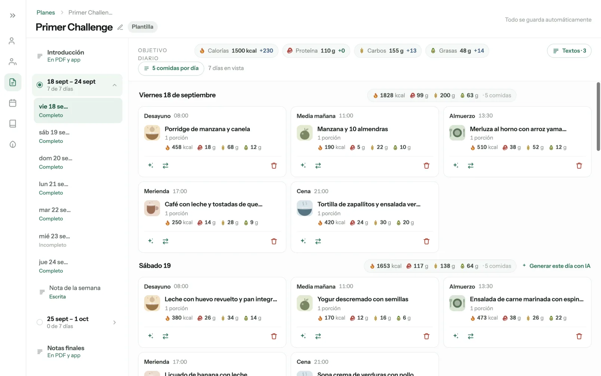The width and height of the screenshot is (601, 376).
Task: Expand the collapsed left navigation sidebar
Action: coord(13,15)
